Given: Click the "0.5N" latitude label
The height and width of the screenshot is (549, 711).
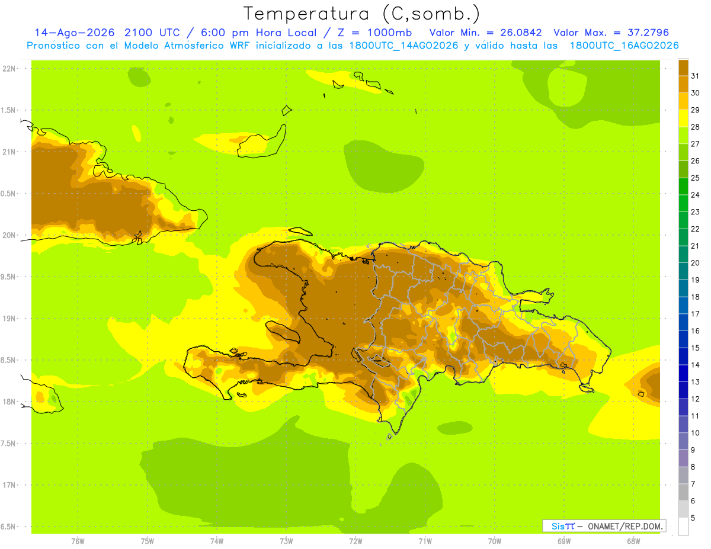Looking at the screenshot, I should pyautogui.click(x=9, y=194).
